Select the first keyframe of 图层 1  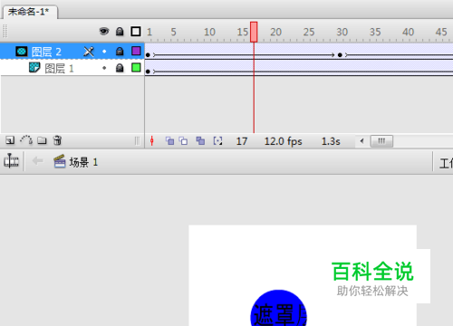(x=148, y=72)
